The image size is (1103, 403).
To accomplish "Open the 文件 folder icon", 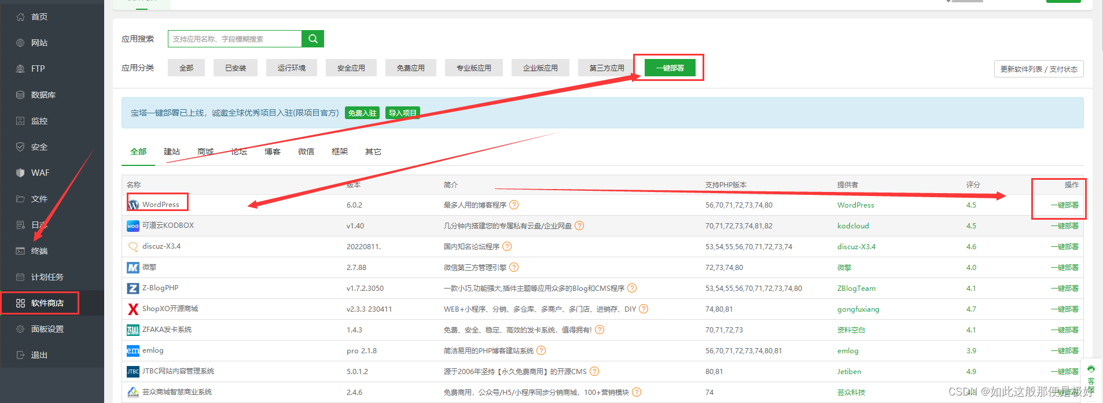I will (20, 199).
